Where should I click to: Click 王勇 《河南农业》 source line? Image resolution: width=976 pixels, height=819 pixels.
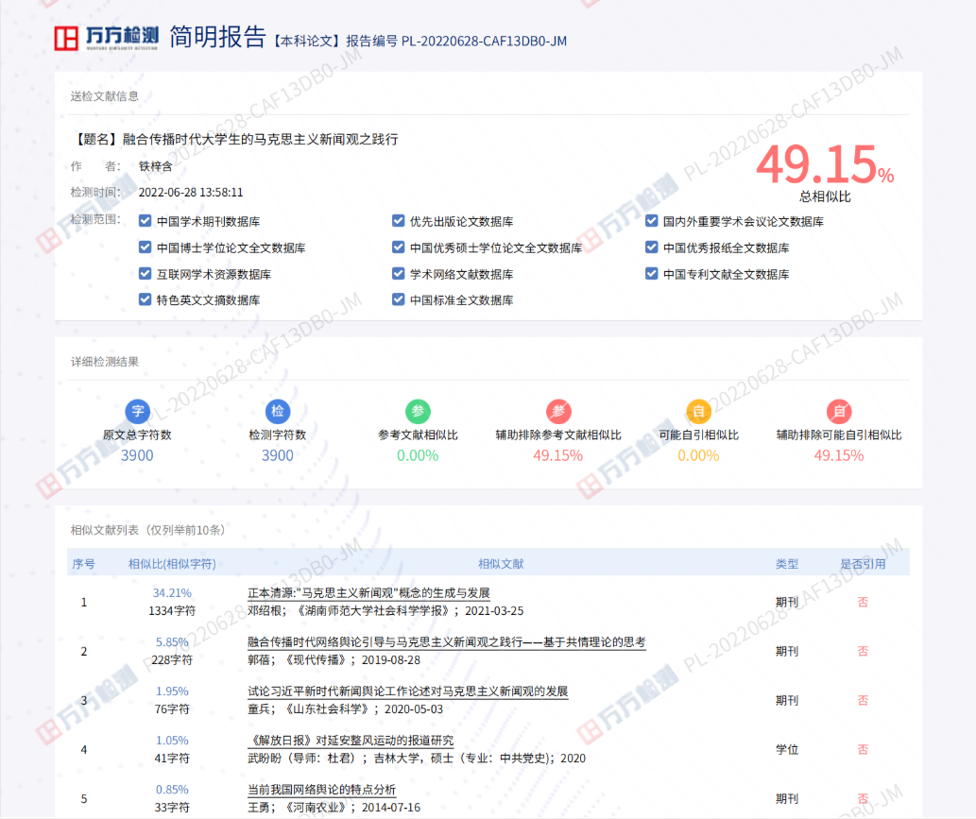pos(334,808)
